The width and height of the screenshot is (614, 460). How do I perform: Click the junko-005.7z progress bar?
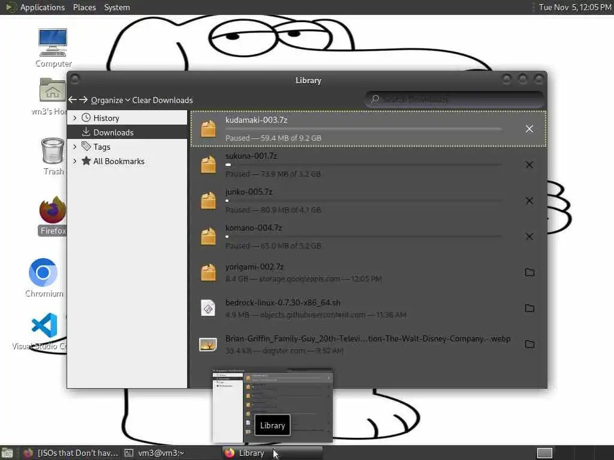[364, 201]
